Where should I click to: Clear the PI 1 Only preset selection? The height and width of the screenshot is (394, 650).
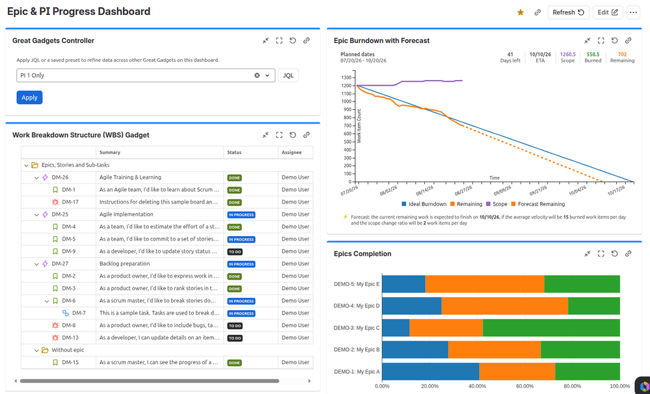pos(257,75)
